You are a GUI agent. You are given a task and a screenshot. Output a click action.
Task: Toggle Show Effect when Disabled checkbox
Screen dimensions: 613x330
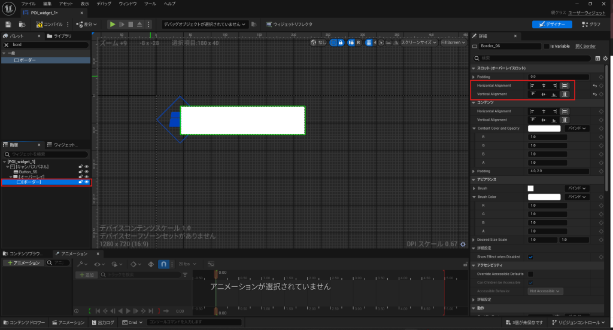point(530,256)
